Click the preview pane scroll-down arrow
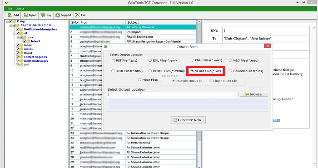The image size is (318, 168). (314, 164)
